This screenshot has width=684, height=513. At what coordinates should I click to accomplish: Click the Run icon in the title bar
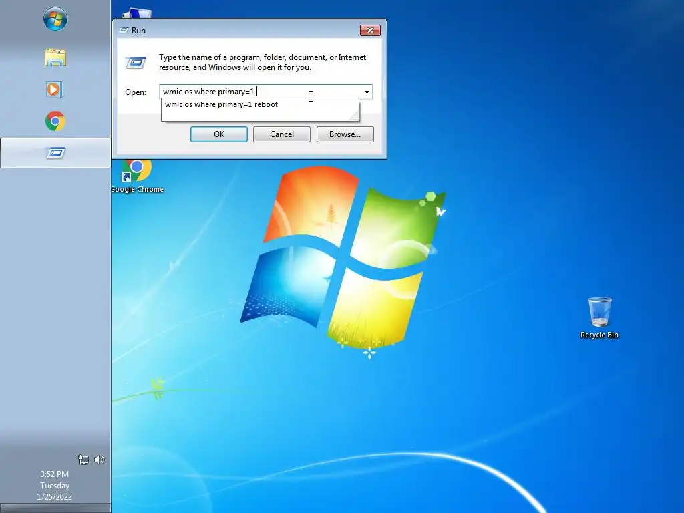124,30
